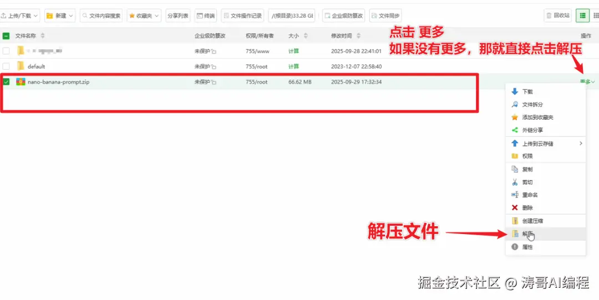Click the 企业级防篡改 column header
This screenshot has width=599, height=300.
point(210,36)
